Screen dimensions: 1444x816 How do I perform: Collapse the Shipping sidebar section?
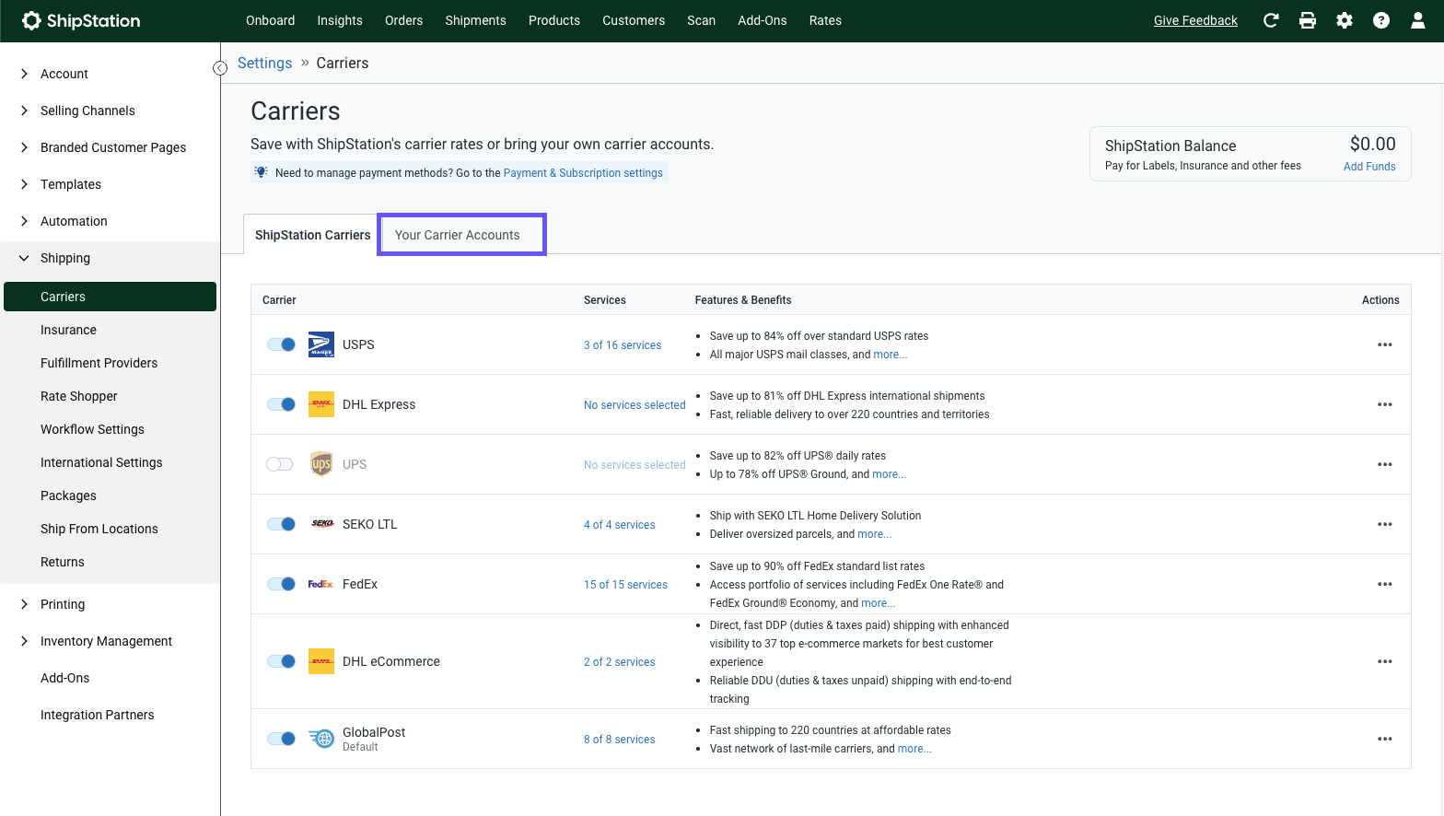25,258
